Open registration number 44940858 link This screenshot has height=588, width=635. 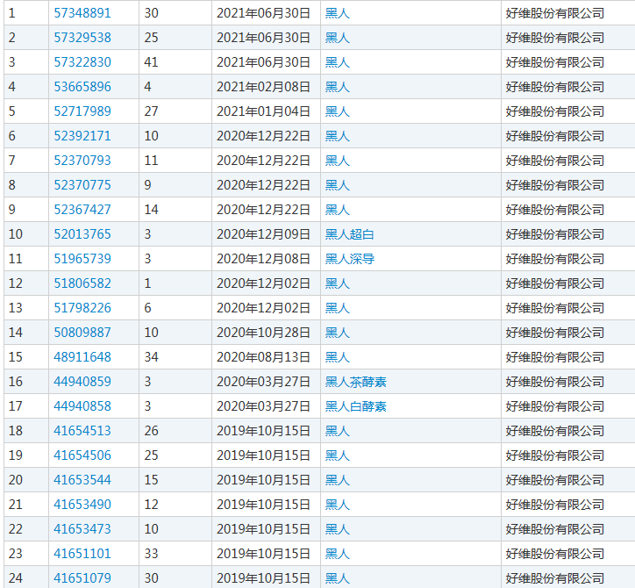point(82,406)
